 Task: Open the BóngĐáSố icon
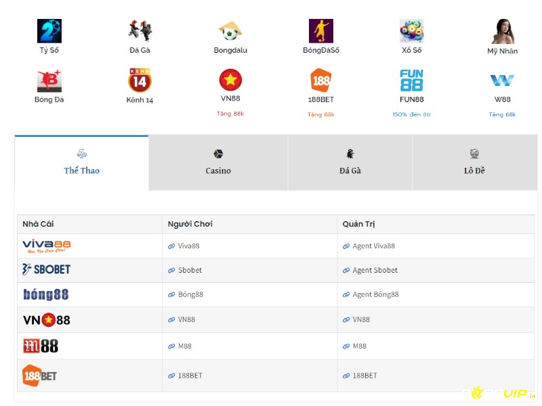321,31
